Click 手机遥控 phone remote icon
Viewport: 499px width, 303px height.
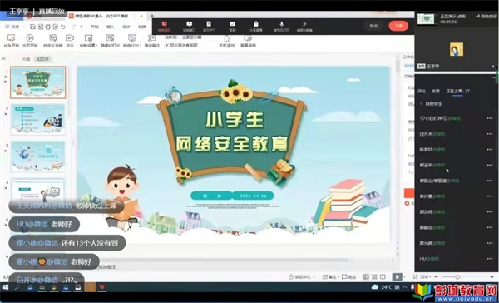227,39
